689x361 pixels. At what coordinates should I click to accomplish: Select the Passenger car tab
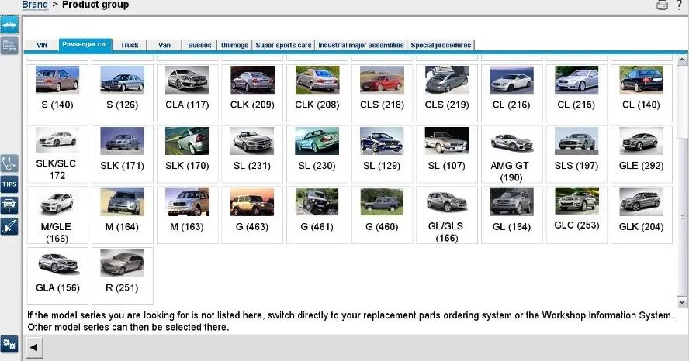click(x=85, y=44)
